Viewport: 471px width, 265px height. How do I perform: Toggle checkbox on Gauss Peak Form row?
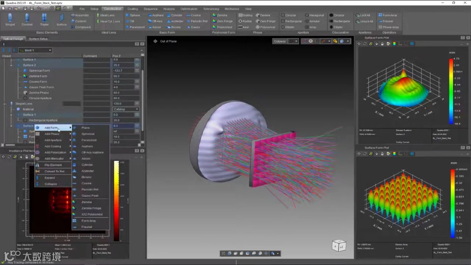(x=137, y=87)
